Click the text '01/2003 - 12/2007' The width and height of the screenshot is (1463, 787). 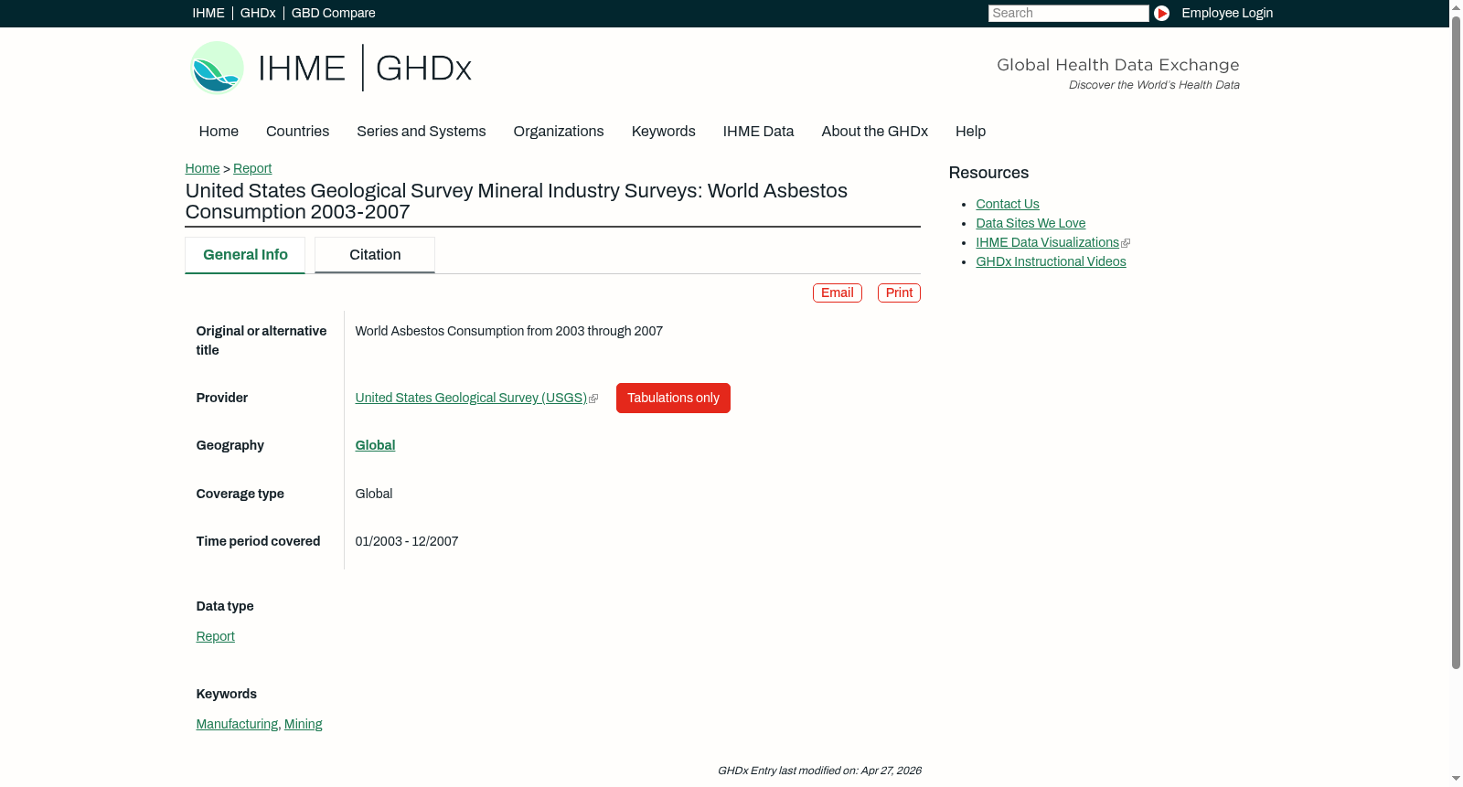pos(407,541)
